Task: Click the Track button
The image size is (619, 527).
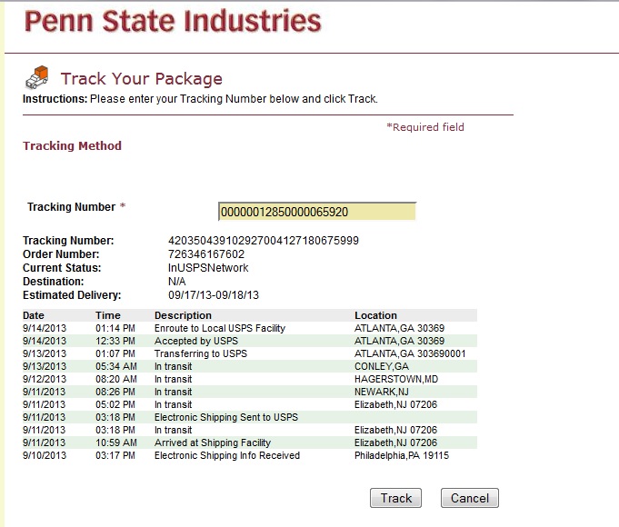Action: click(x=395, y=498)
